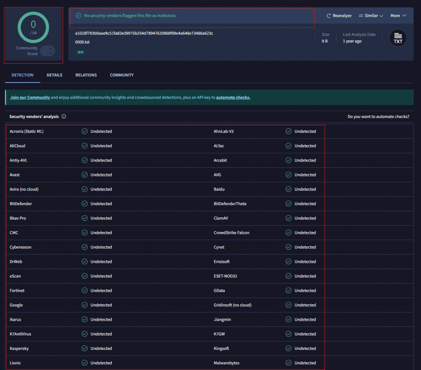Click the check icon in the Avast result

85,175
